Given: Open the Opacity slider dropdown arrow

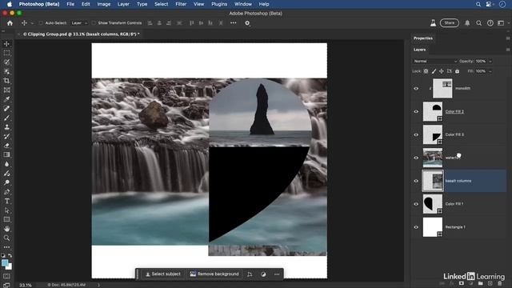Looking at the screenshot, I should [x=490, y=61].
